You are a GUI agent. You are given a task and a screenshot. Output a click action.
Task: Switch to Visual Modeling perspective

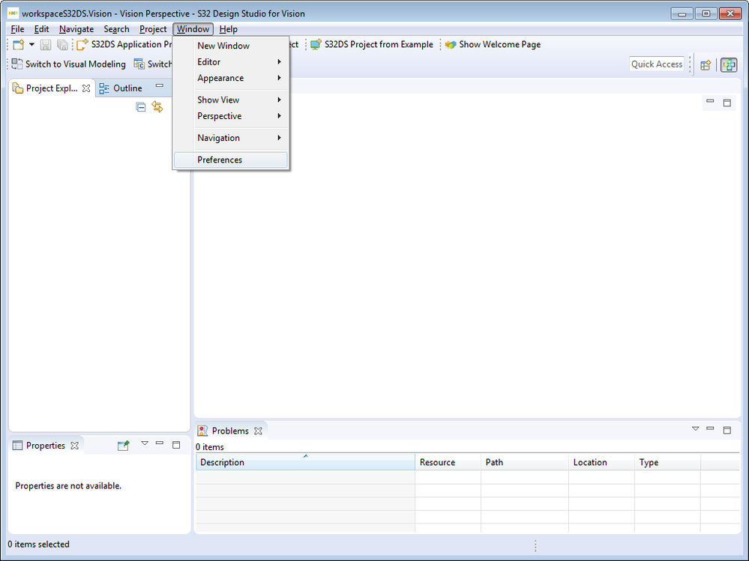(x=68, y=64)
